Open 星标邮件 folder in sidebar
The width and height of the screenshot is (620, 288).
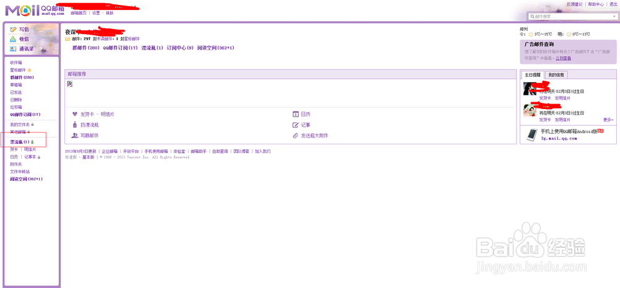point(18,70)
